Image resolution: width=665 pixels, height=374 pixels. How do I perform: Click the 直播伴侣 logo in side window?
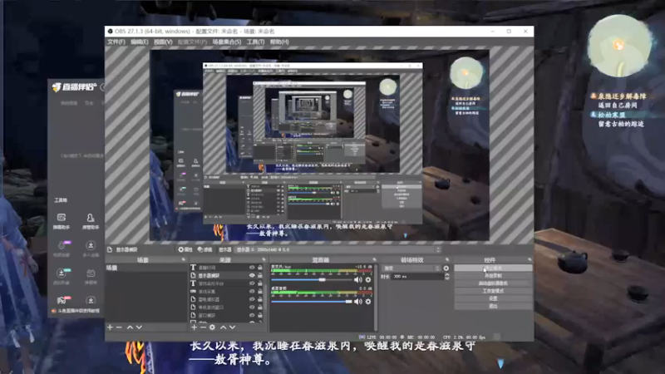75,87
